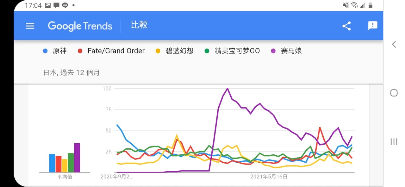The image size is (405, 187).
Task: Open the send feedback icon
Action: pos(373,26)
